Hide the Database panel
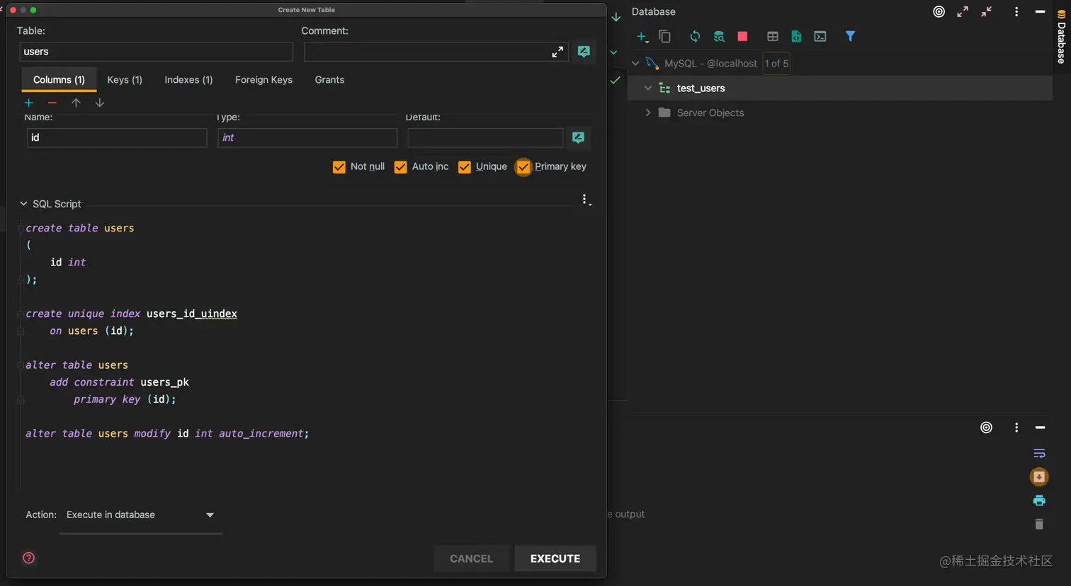This screenshot has width=1071, height=586. tap(1040, 11)
